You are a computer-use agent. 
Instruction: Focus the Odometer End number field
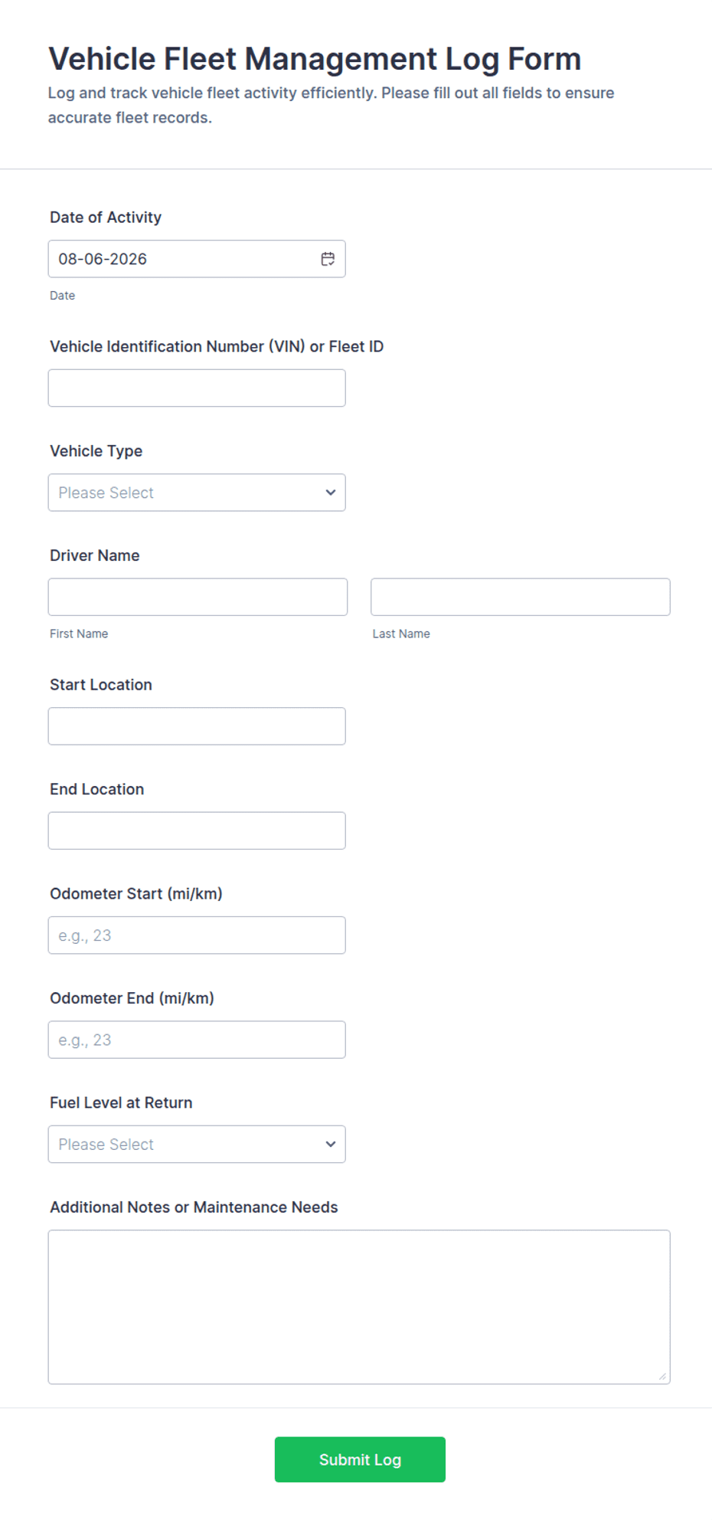[197, 1040]
